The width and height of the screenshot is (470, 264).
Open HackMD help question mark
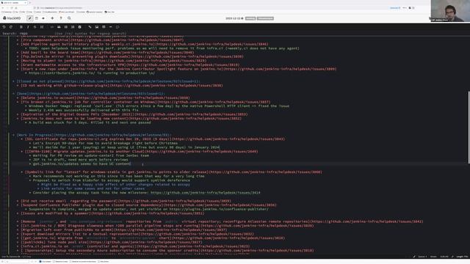(x=61, y=18)
